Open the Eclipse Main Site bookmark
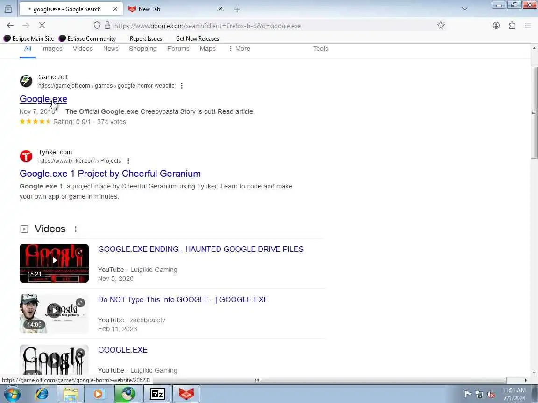 tap(29, 38)
